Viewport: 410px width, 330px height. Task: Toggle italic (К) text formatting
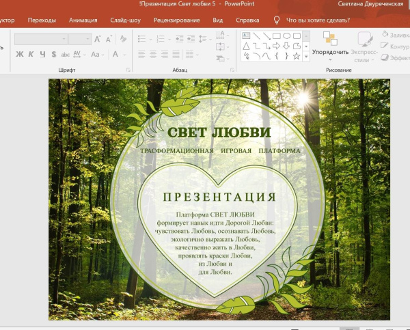tap(31, 55)
